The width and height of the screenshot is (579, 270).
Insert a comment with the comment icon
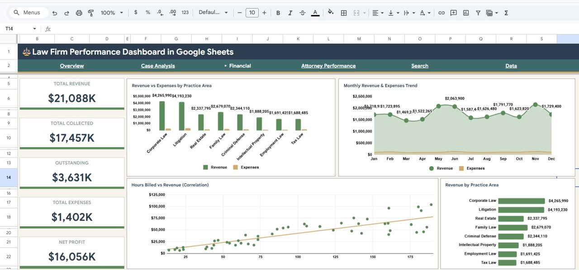tap(453, 13)
